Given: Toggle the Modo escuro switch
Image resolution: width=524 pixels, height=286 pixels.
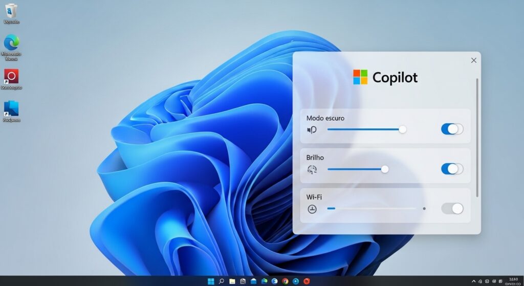Looking at the screenshot, I should tap(452, 129).
